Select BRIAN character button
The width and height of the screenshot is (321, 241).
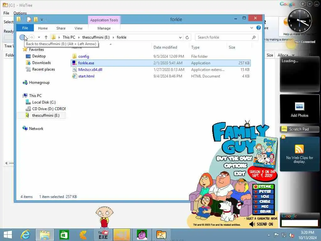pos(263,212)
